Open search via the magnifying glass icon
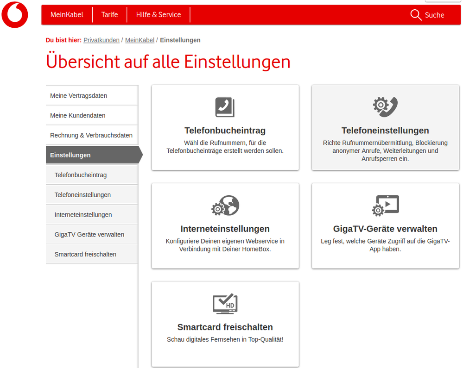 click(x=416, y=15)
